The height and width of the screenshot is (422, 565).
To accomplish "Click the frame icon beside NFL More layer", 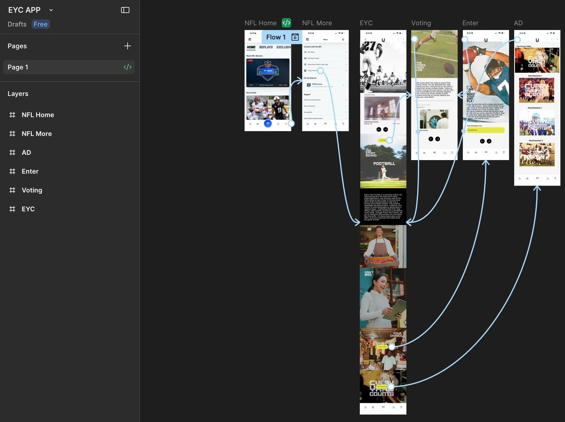I will [x=12, y=134].
